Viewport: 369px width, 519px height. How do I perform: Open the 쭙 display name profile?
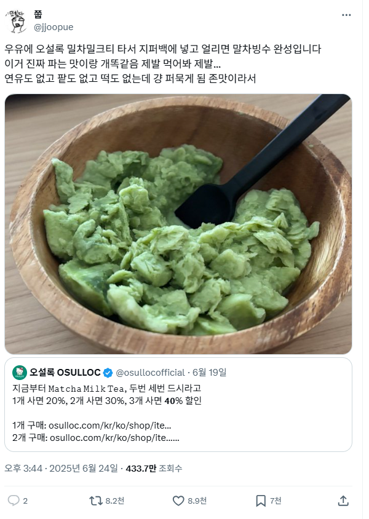pos(38,15)
